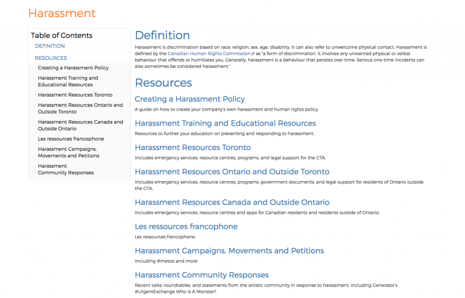Screen dimensions: 465x298
Task: Open Harassment Resources Ontario and Outside Toronto heading
Action: point(232,172)
